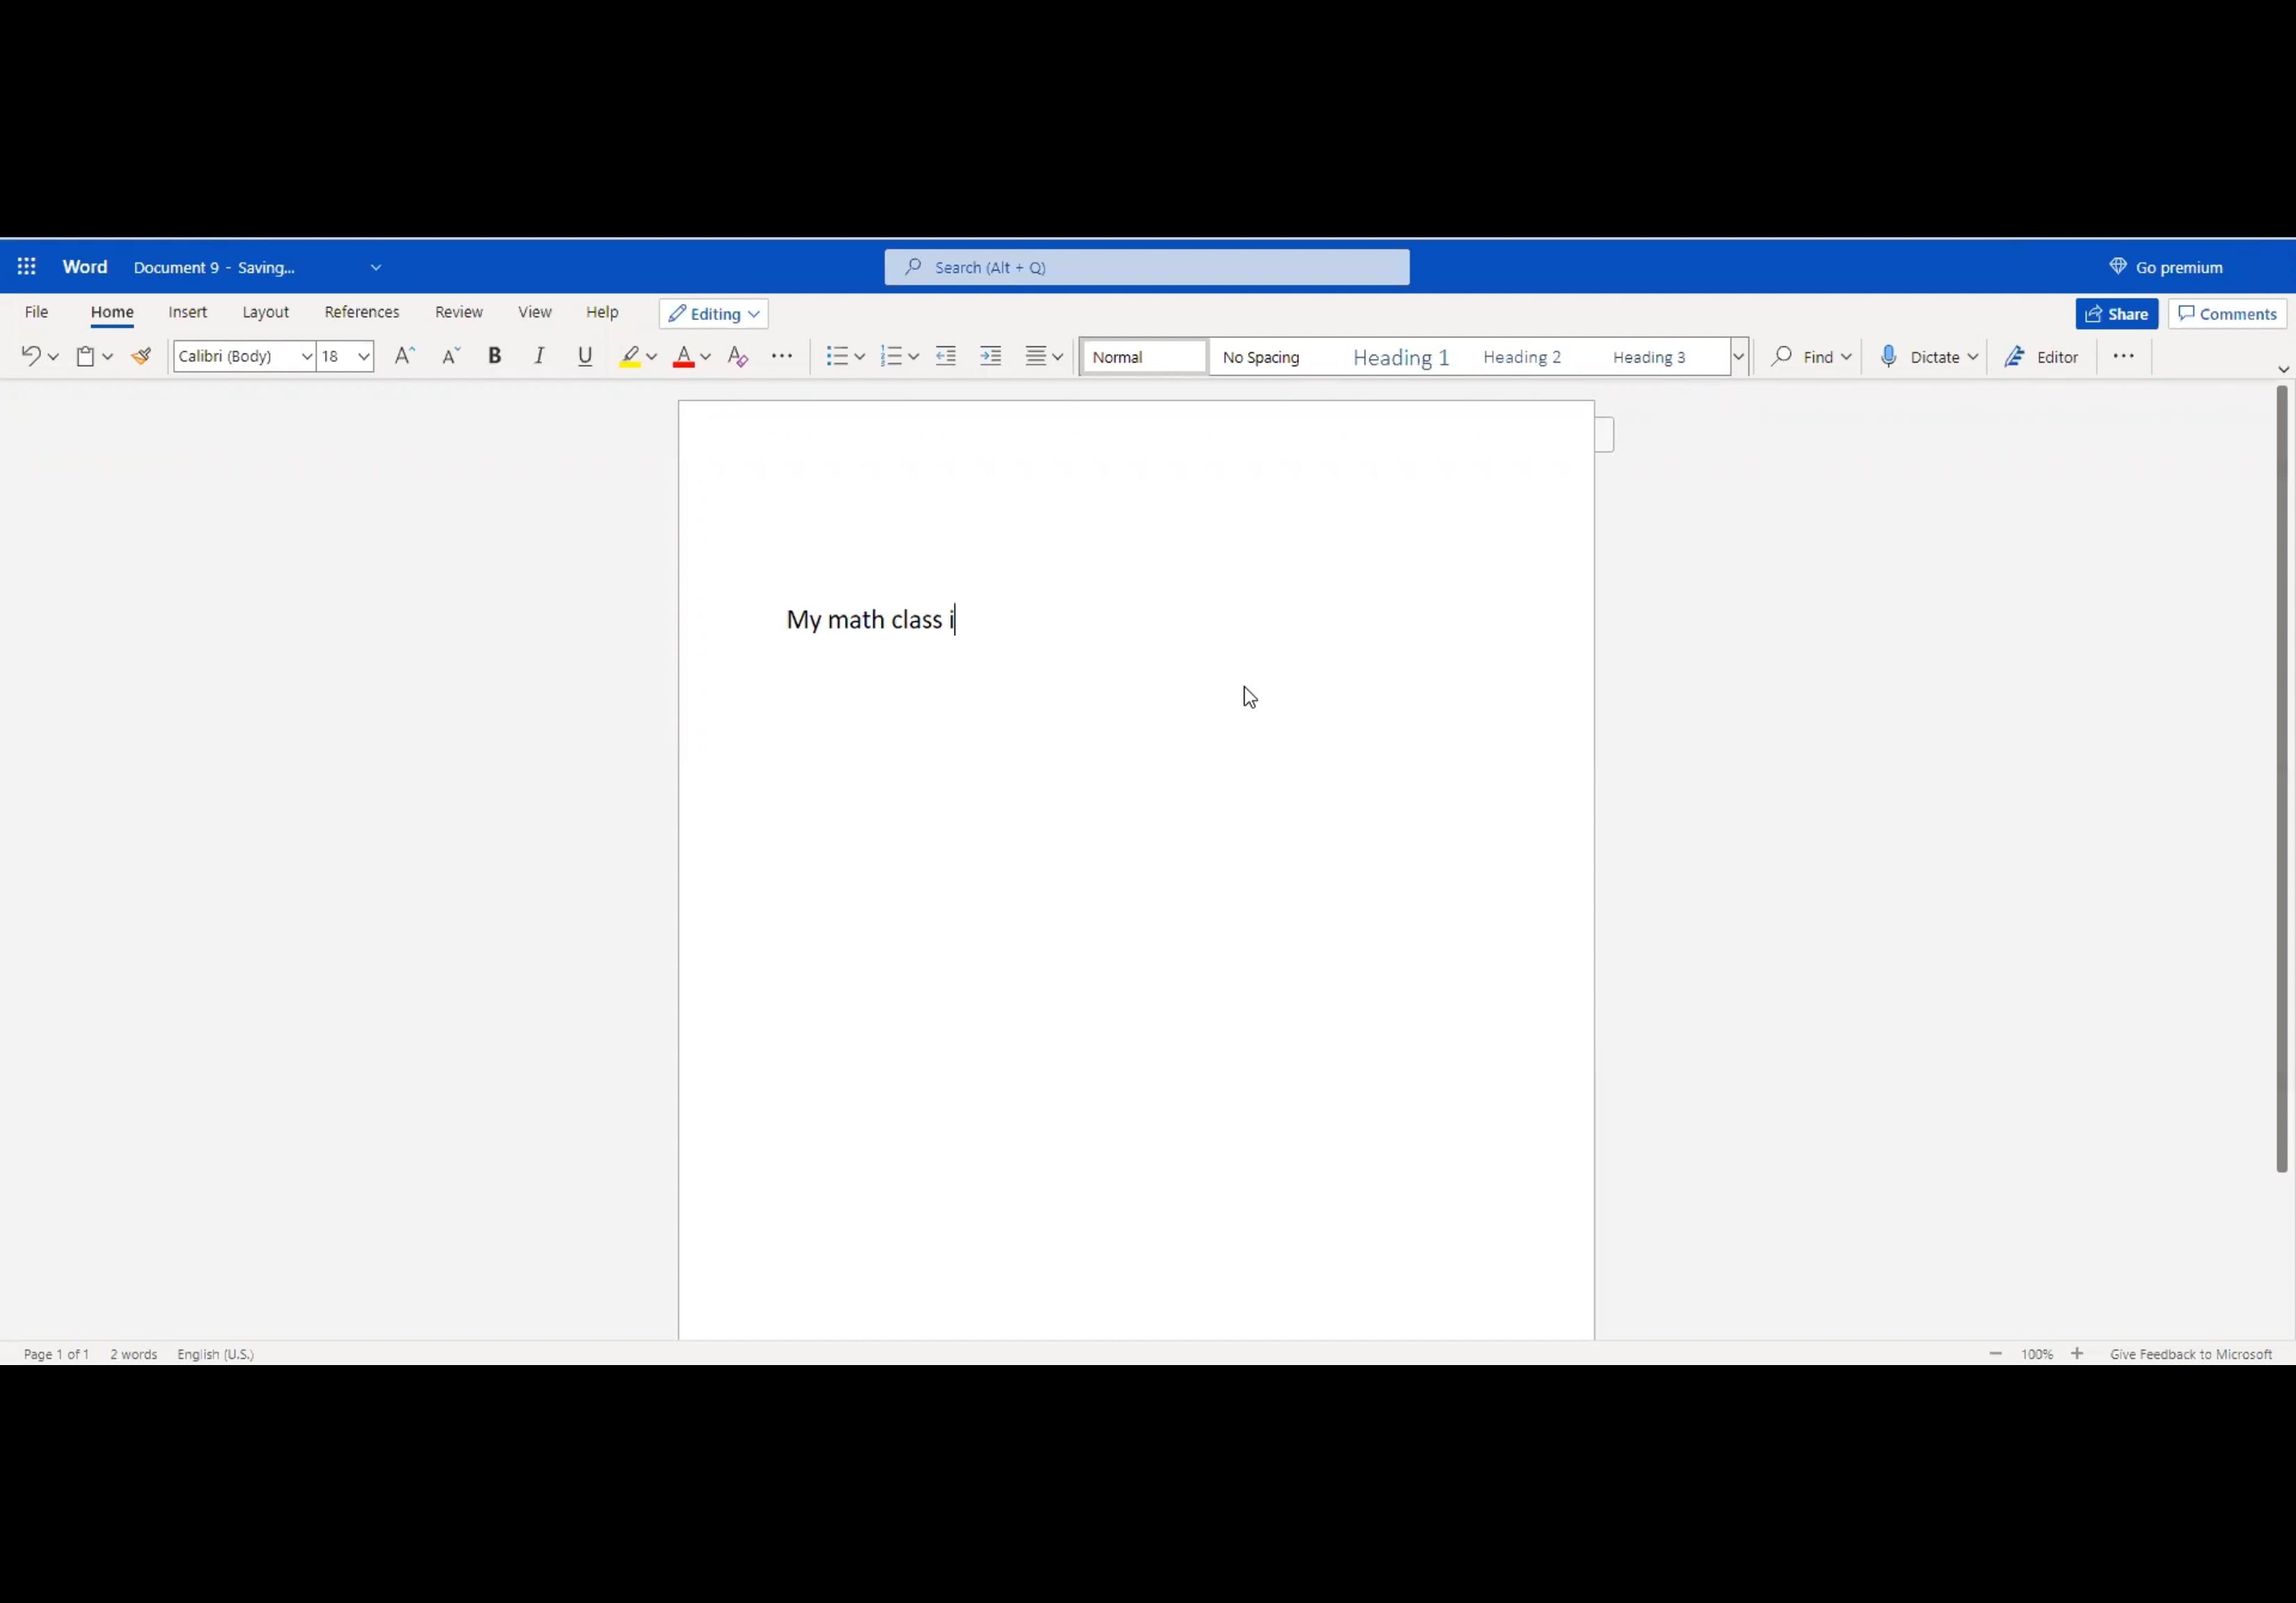Image resolution: width=2296 pixels, height=1603 pixels.
Task: Open the font color dropdown arrow
Action: pos(706,358)
